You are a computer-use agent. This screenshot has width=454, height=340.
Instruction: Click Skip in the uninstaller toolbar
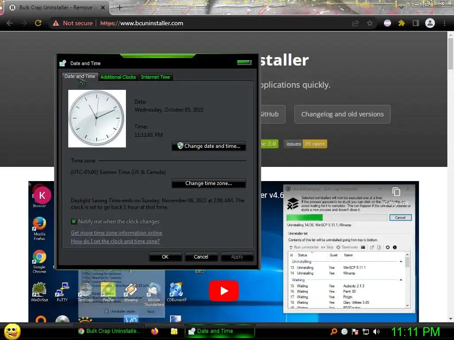328,247
